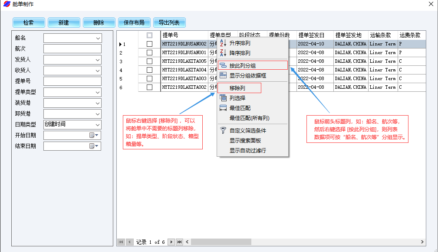
Task: Select the checkbox for row HYT2219DLAKITA004
Action: coord(150,70)
